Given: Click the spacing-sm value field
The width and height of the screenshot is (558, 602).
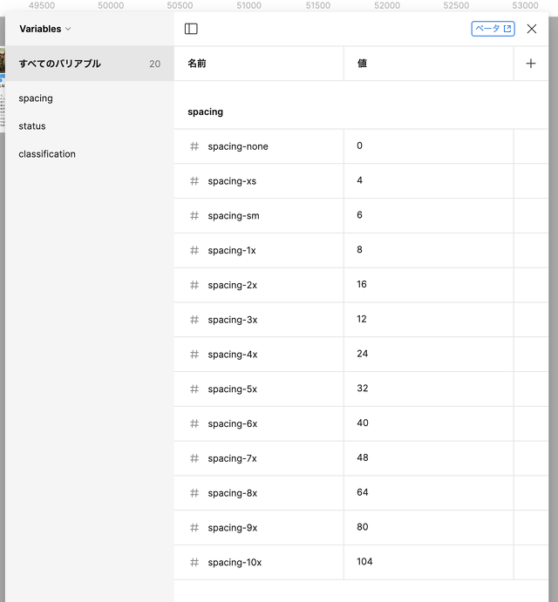Looking at the screenshot, I should click(427, 215).
